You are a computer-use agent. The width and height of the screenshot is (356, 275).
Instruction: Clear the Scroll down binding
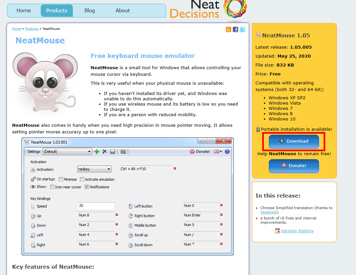221,244
